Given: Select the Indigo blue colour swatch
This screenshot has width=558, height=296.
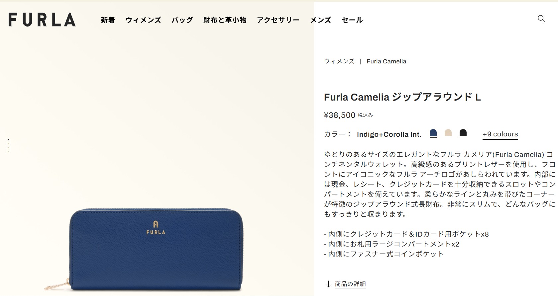Looking at the screenshot, I should pyautogui.click(x=433, y=133).
